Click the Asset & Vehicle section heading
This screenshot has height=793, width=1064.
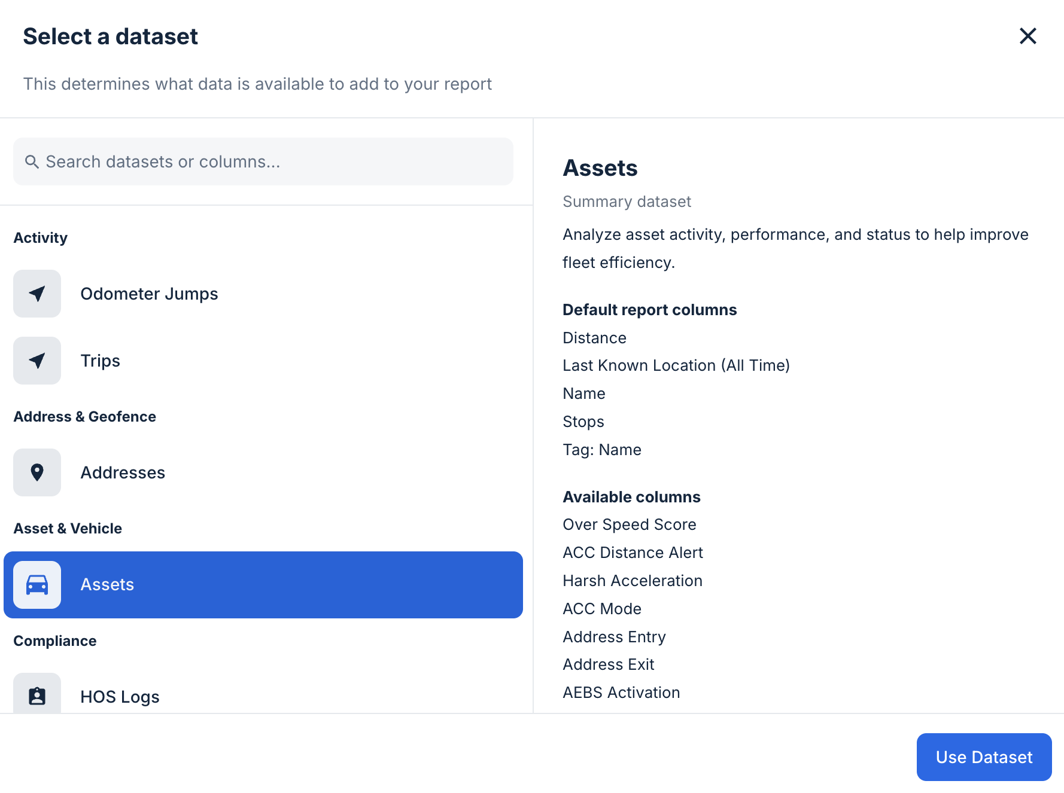coord(68,528)
